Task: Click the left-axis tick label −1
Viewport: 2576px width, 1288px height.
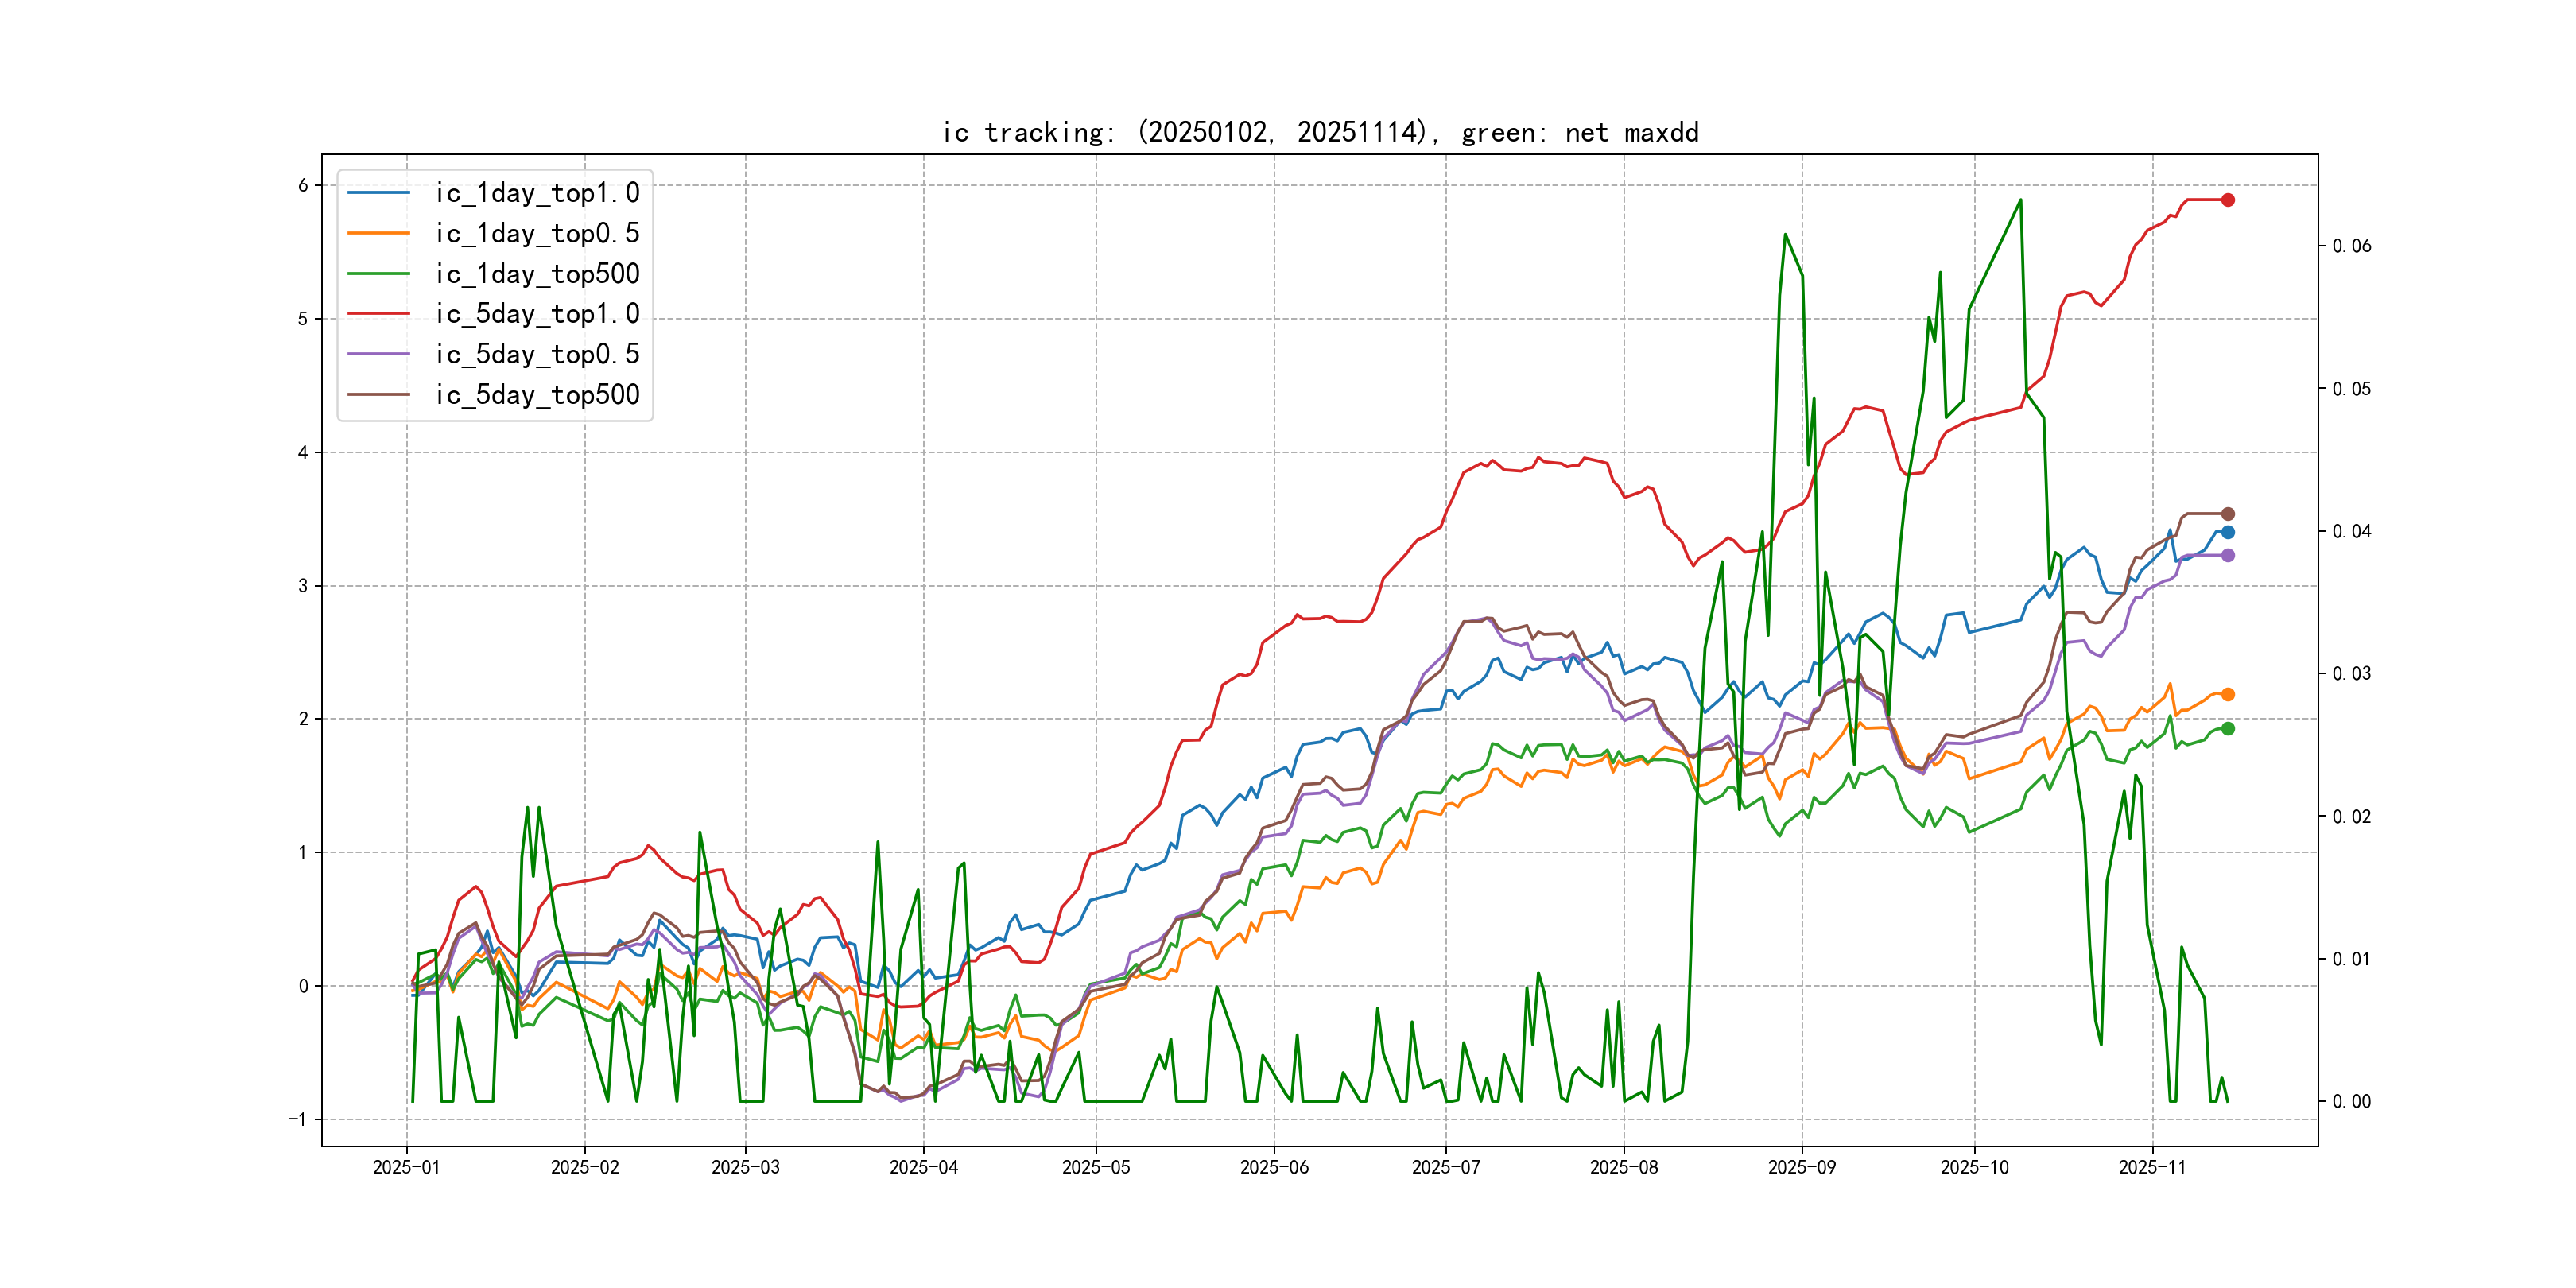Action: [x=298, y=1119]
